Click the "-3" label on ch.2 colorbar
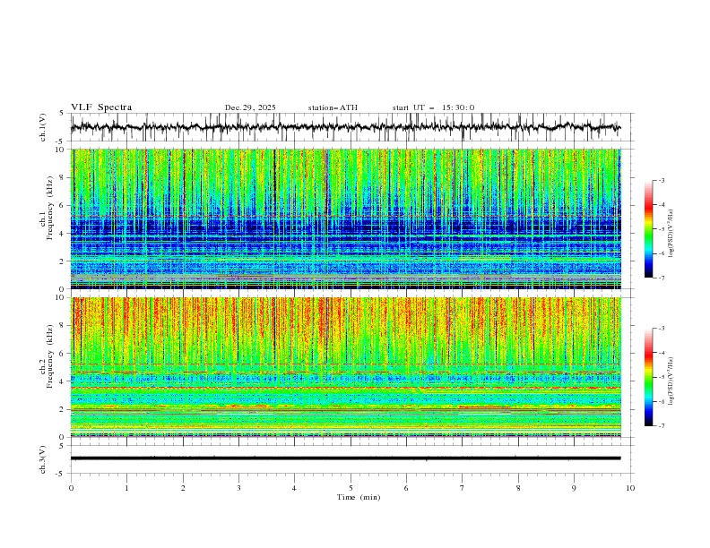Screen dimensions: 710x548 [662, 329]
